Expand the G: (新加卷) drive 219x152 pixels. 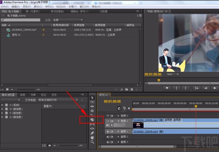(2, 117)
